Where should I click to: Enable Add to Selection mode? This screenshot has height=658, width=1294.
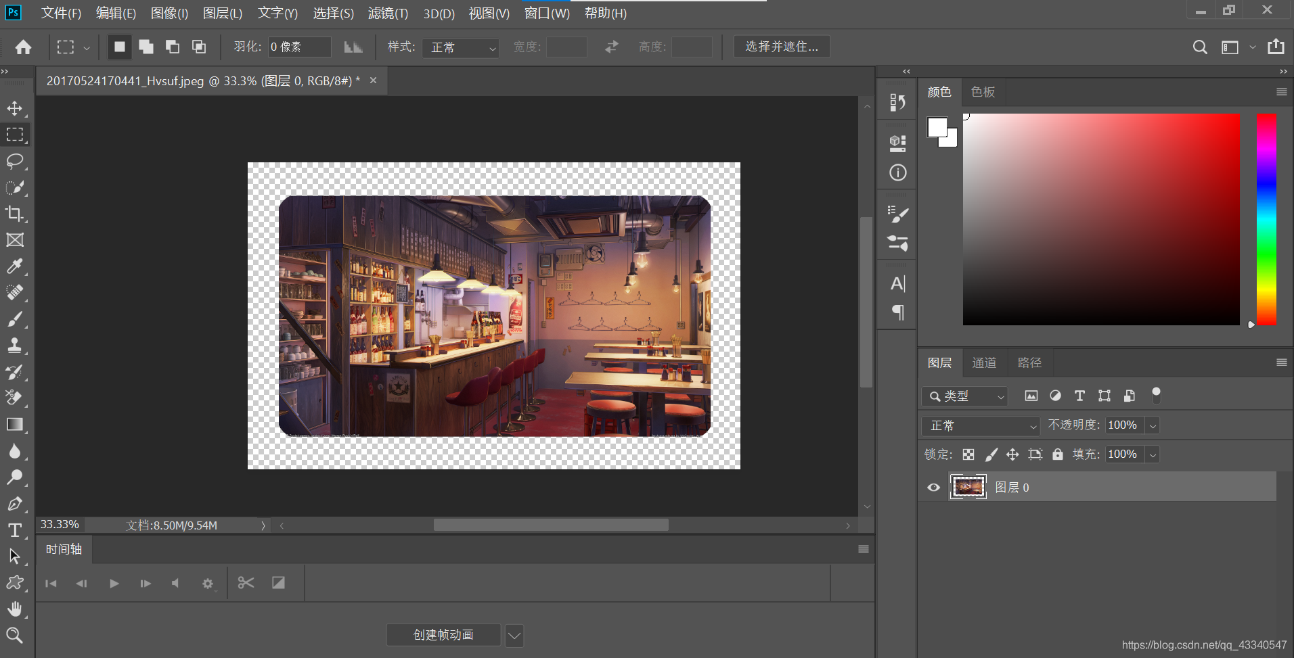coord(146,47)
